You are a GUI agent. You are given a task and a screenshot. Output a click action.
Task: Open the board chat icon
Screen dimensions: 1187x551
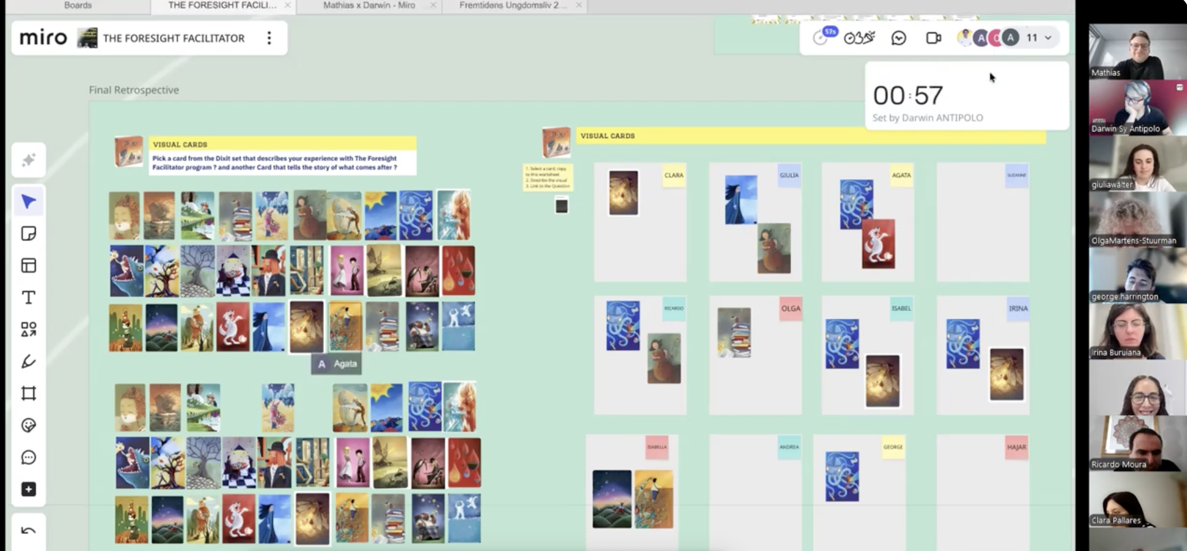pyautogui.click(x=899, y=38)
